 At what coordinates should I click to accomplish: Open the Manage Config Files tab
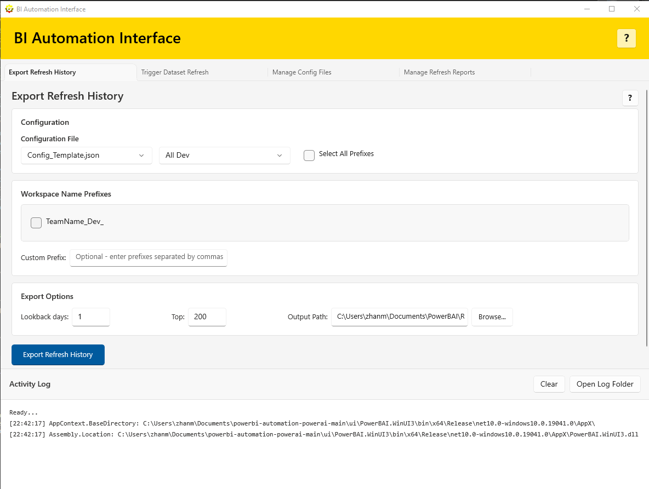[x=301, y=72]
